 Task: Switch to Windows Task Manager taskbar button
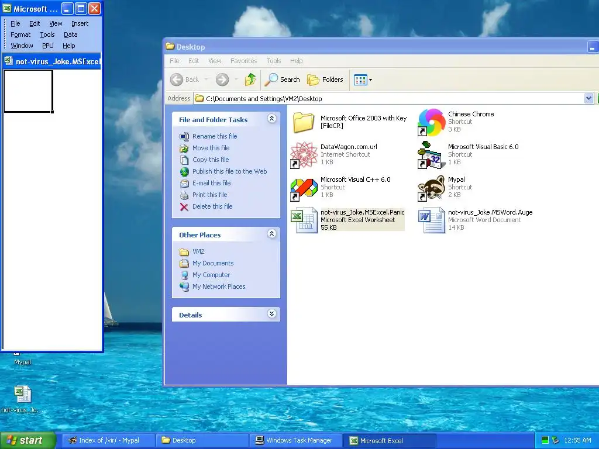(296, 440)
